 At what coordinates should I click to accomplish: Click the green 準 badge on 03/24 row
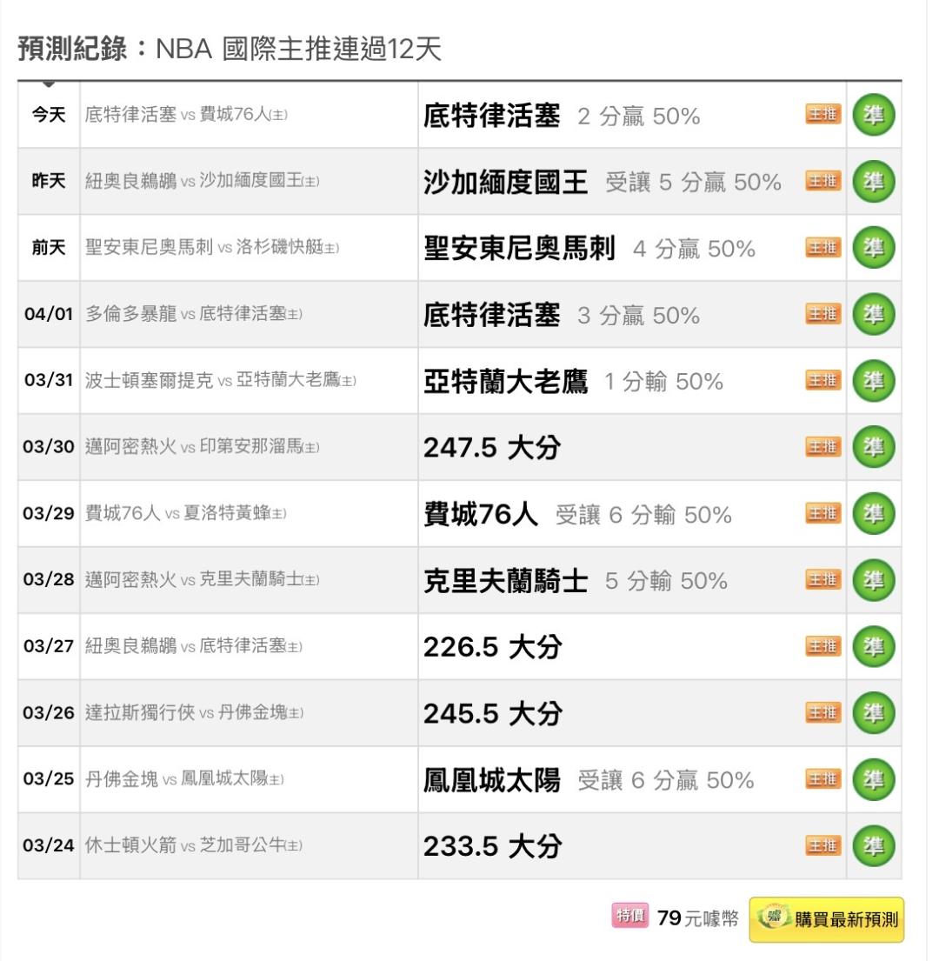click(874, 845)
